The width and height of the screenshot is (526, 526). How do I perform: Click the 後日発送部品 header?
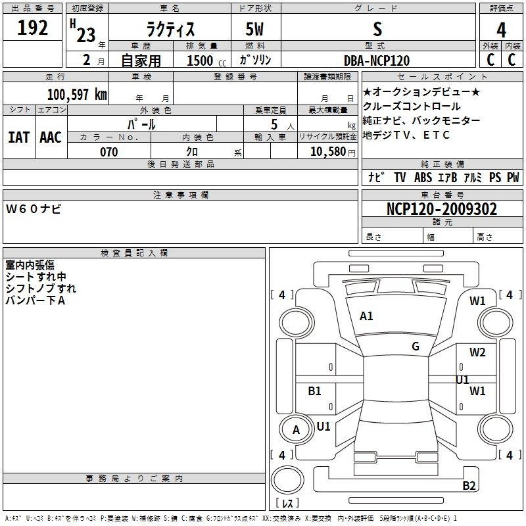point(180,164)
